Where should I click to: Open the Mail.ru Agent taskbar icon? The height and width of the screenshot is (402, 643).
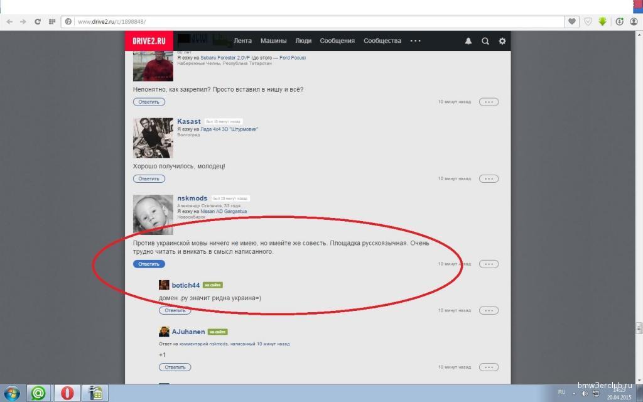tap(39, 393)
